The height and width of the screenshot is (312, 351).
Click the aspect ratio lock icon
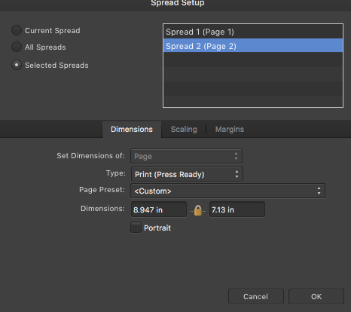(x=198, y=210)
